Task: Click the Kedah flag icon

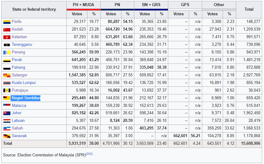Action: 7,30
